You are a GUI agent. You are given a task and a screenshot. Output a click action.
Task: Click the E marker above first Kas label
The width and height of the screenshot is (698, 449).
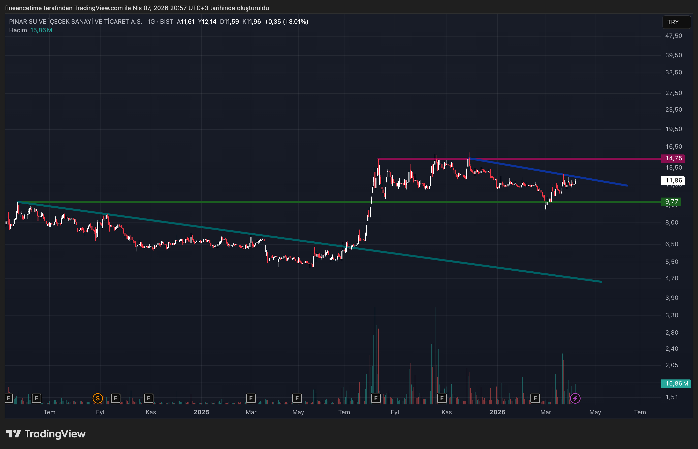click(148, 398)
